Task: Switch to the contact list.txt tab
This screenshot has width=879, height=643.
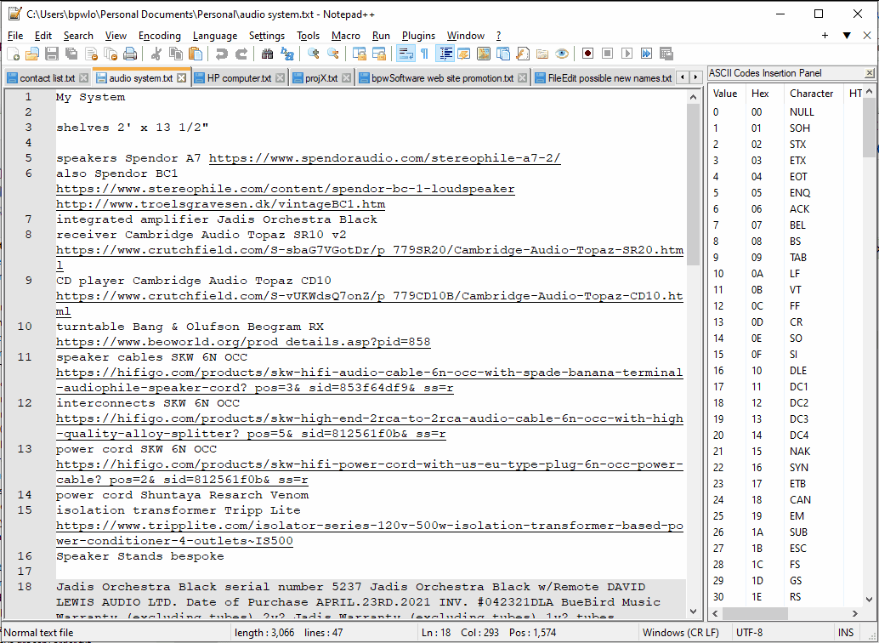Action: pyautogui.click(x=47, y=78)
